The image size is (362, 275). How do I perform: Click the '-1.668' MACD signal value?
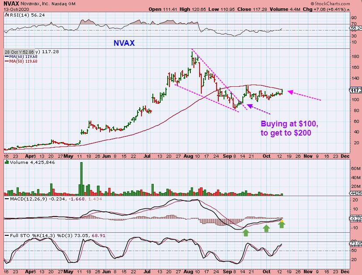(76, 199)
